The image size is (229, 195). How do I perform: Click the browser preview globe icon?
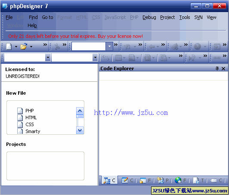click(x=198, y=46)
